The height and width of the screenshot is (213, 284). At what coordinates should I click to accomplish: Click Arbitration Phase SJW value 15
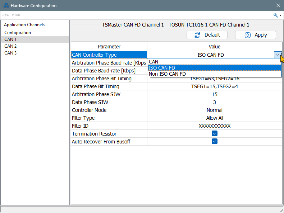point(215,94)
